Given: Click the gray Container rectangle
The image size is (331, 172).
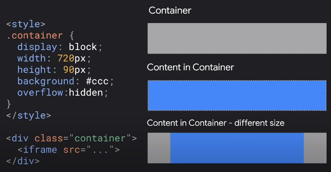Looking at the screenshot, I should point(237,38).
